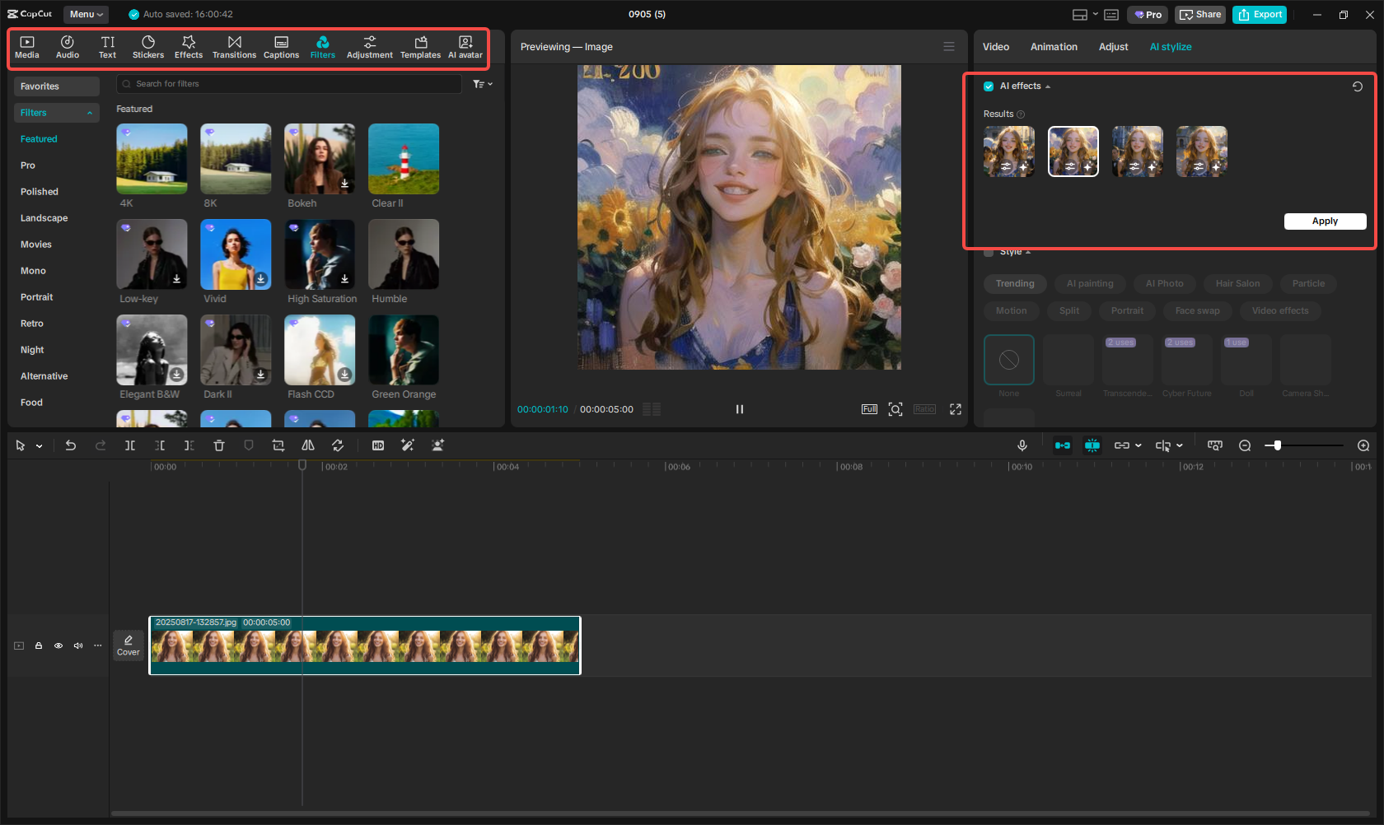Hide the track using the eye icon

click(x=58, y=646)
